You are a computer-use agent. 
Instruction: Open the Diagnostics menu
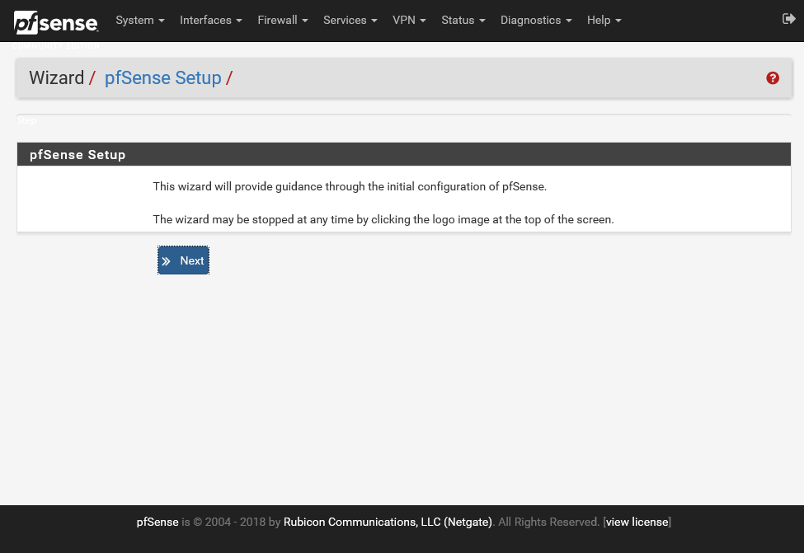pyautogui.click(x=536, y=20)
